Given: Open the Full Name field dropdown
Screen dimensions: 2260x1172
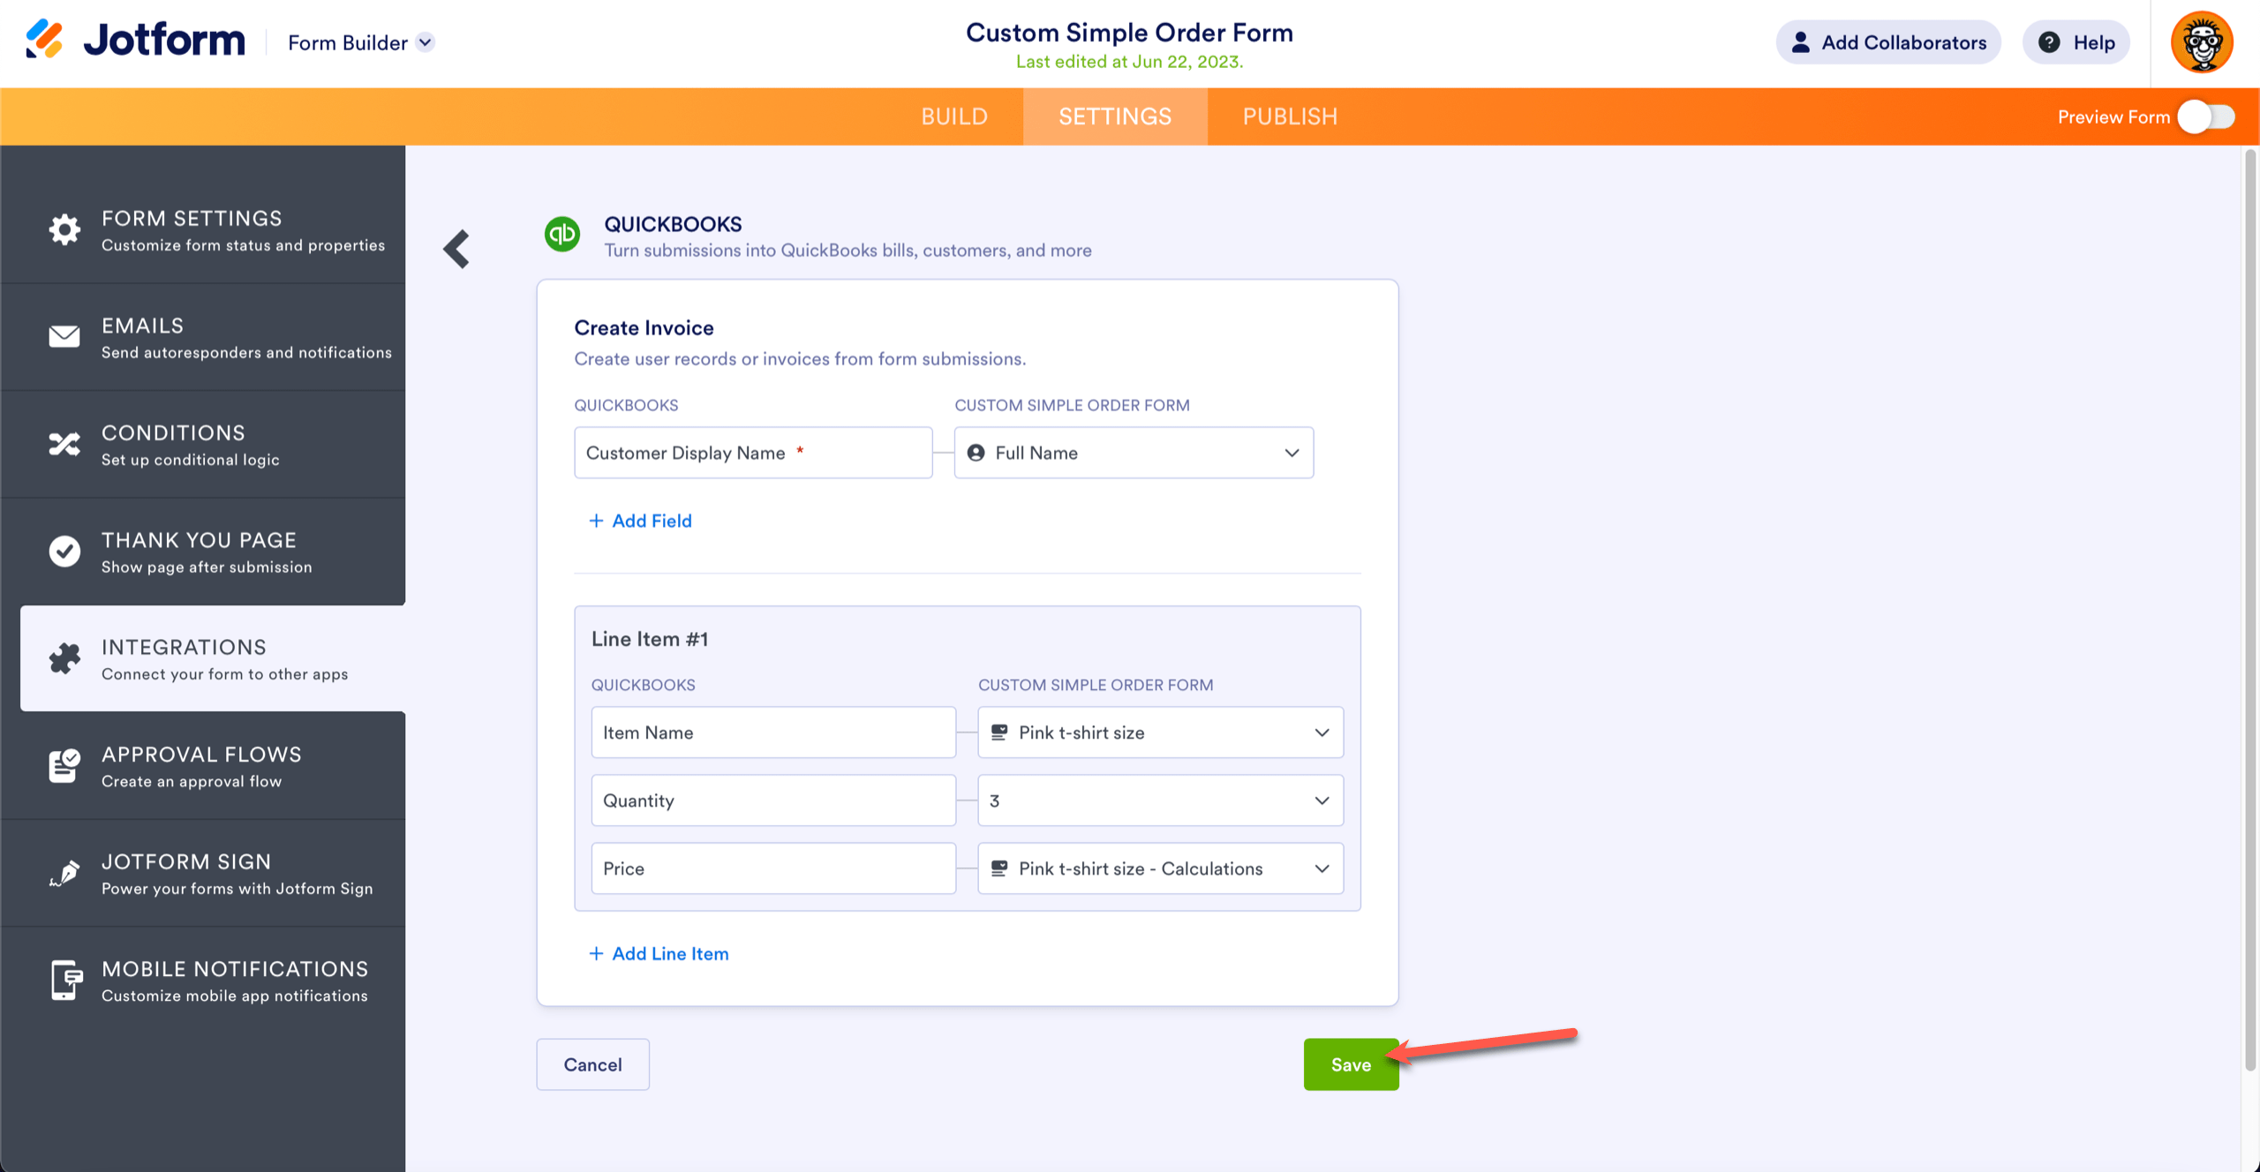Looking at the screenshot, I should click(x=1134, y=453).
